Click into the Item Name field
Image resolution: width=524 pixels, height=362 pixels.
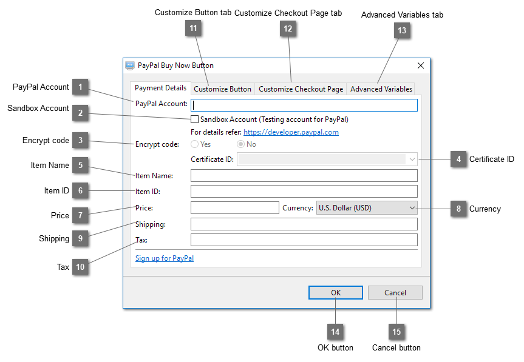(x=304, y=175)
